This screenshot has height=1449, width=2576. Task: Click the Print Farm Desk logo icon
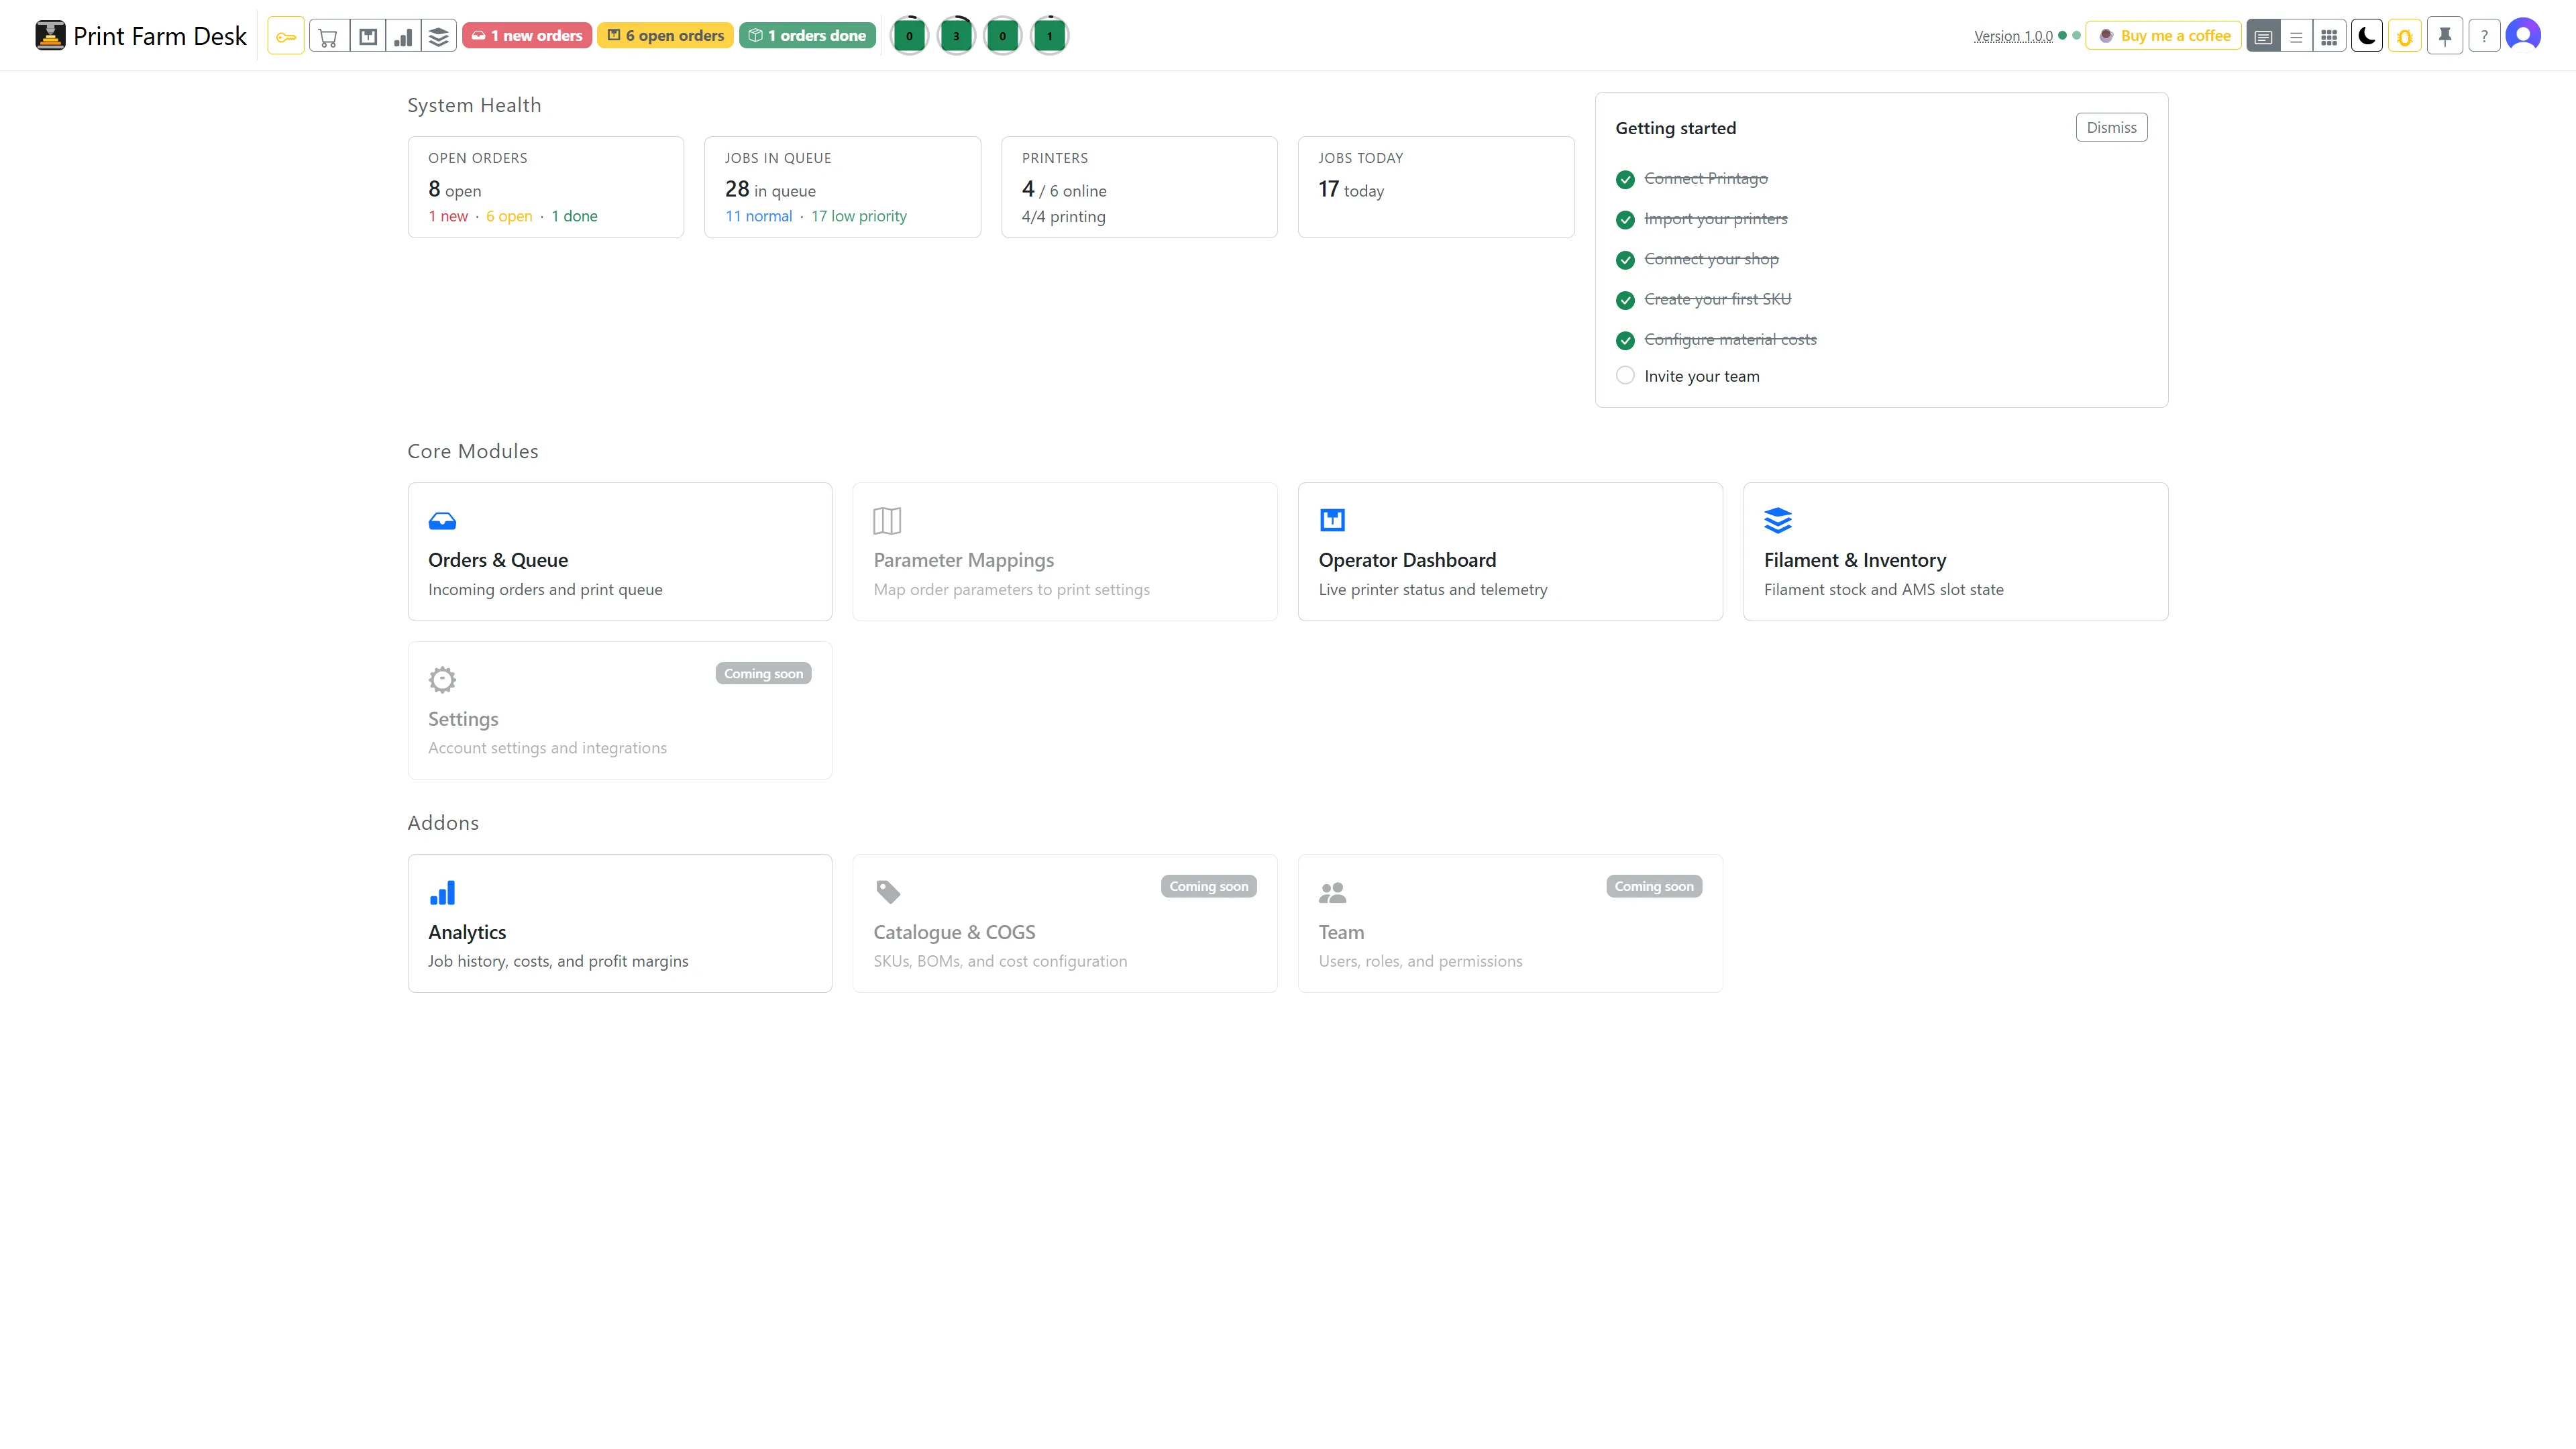click(50, 36)
